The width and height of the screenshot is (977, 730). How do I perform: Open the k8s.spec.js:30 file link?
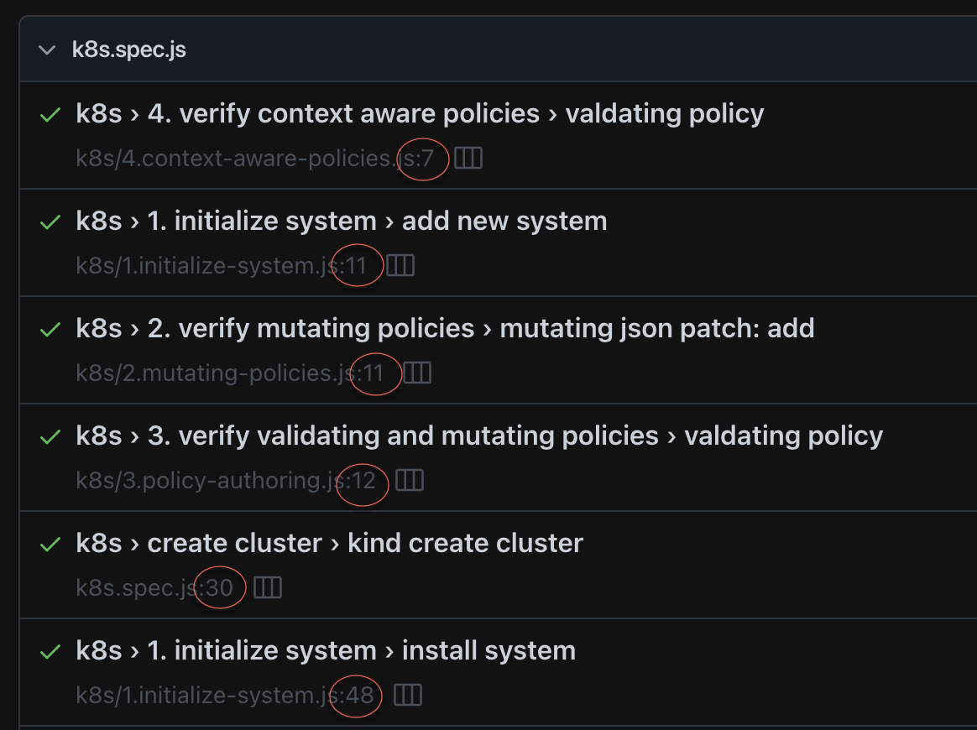pyautogui.click(x=155, y=588)
